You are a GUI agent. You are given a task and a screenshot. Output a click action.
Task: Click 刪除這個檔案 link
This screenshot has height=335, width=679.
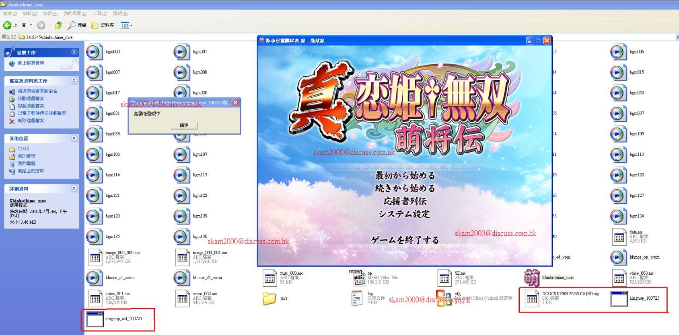coord(31,121)
